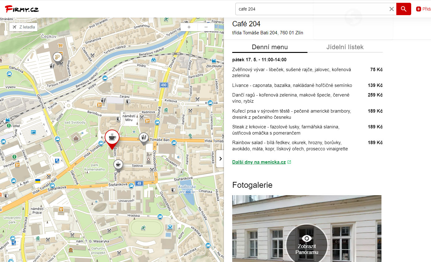Clear the search field with the X icon
Image resolution: width=431 pixels, height=262 pixels.
click(x=392, y=9)
